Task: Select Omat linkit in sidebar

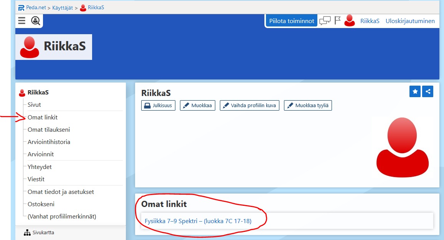Action: tap(43, 117)
